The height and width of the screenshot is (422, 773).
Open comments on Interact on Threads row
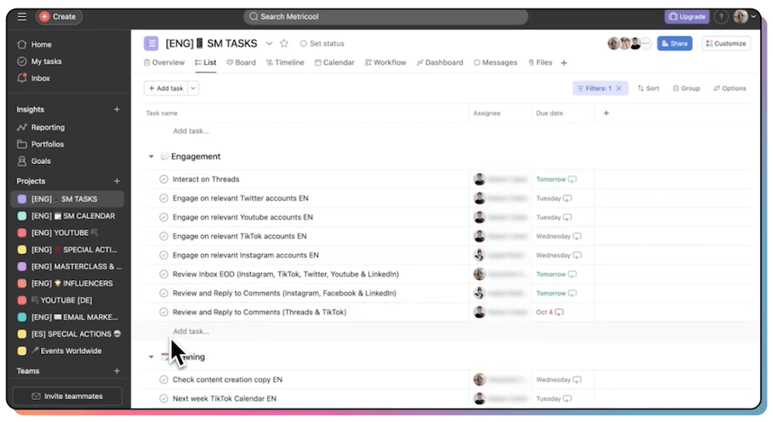pos(573,180)
